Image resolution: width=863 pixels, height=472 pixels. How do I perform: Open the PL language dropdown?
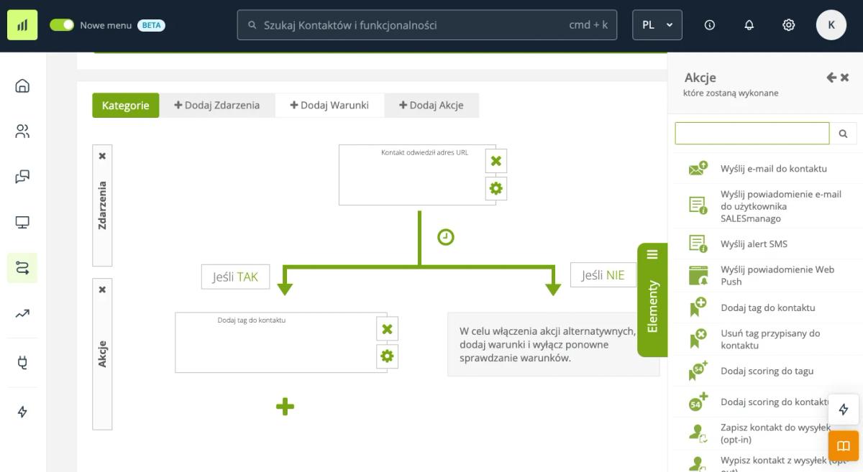tap(657, 25)
